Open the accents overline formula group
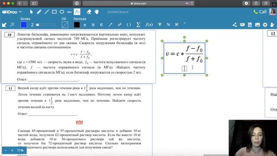The height and width of the screenshot is (156, 277). tap(185, 23)
